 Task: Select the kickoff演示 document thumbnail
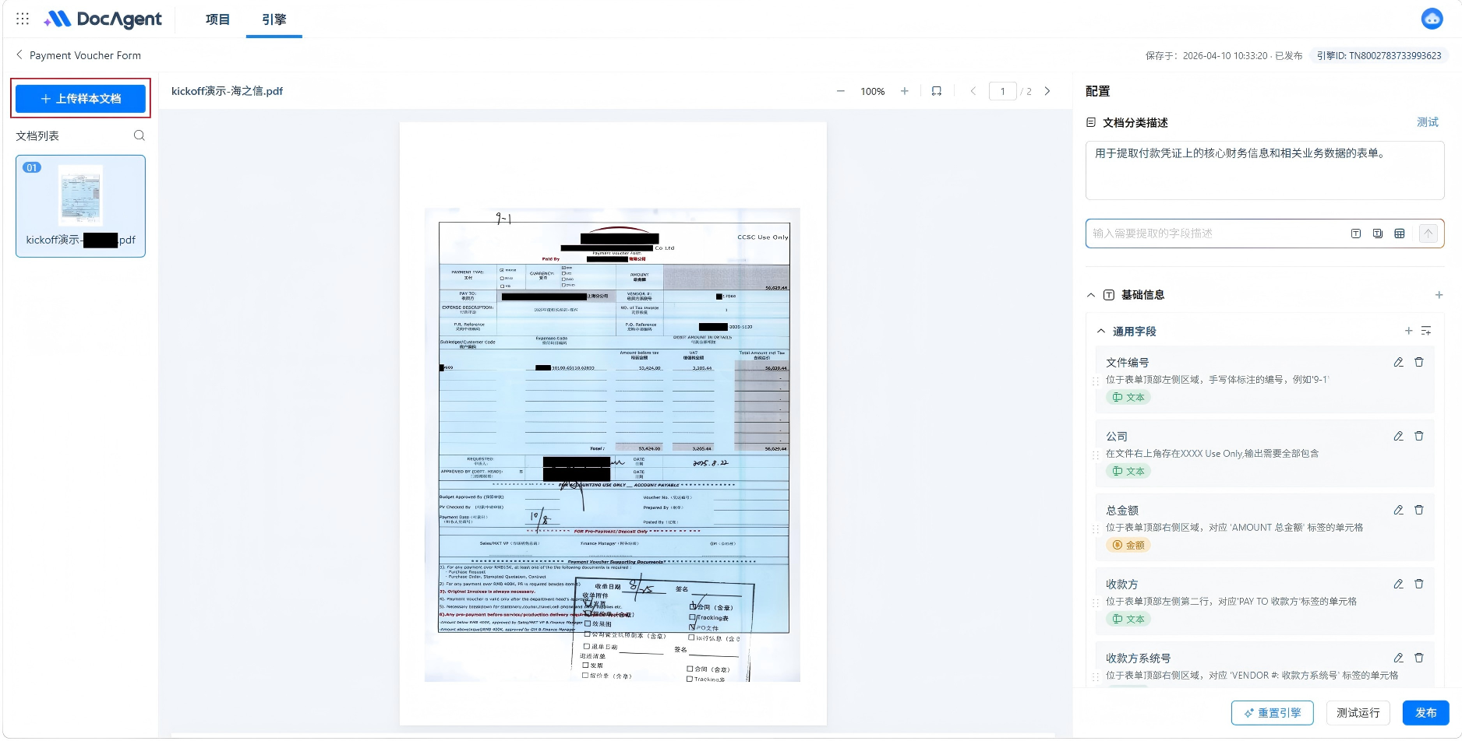pos(81,206)
